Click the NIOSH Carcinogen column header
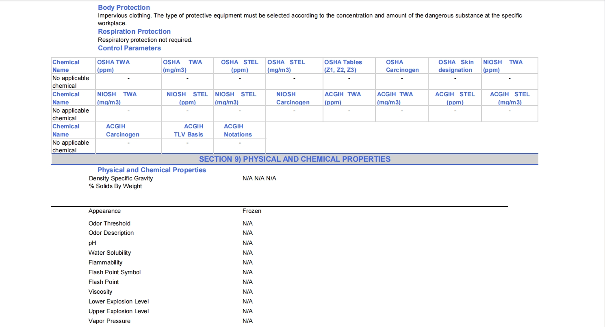The width and height of the screenshot is (605, 327). click(293, 98)
